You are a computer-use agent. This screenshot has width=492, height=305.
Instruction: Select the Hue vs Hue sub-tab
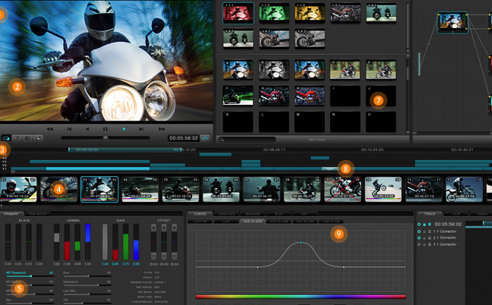tap(253, 222)
